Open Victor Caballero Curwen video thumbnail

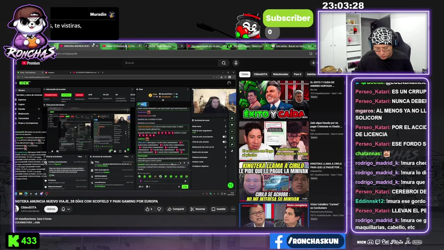coord(274,215)
